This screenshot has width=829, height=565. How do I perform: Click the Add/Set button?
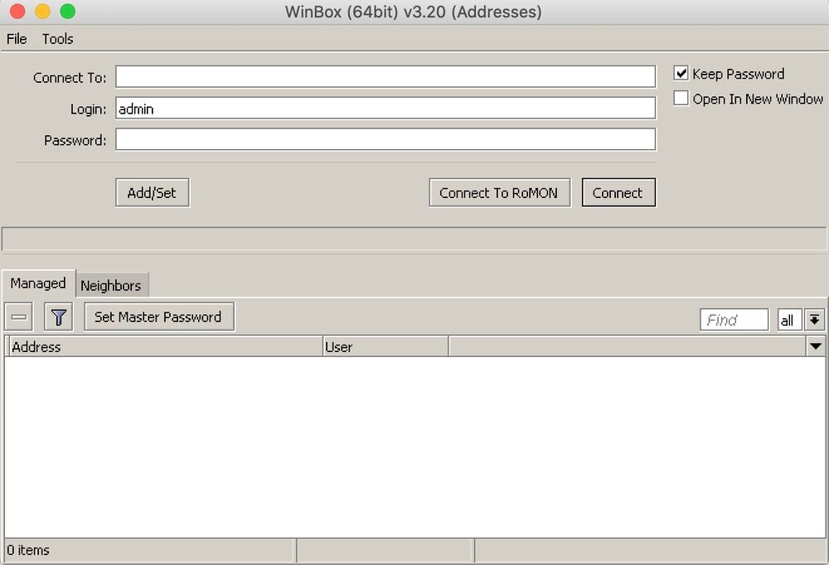[153, 193]
